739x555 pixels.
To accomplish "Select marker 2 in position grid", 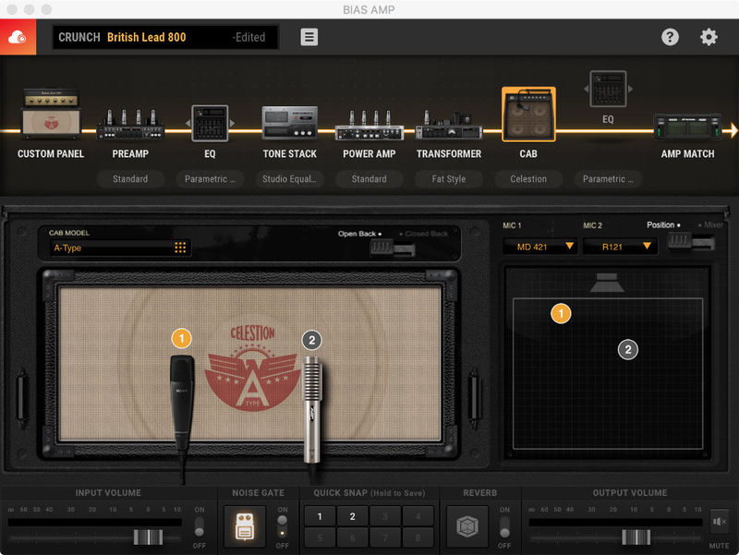I will point(628,350).
